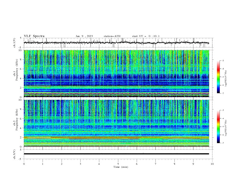This screenshot has width=239, height=184.
Task: Click the time axis tick label "1"
Action: point(43,164)
